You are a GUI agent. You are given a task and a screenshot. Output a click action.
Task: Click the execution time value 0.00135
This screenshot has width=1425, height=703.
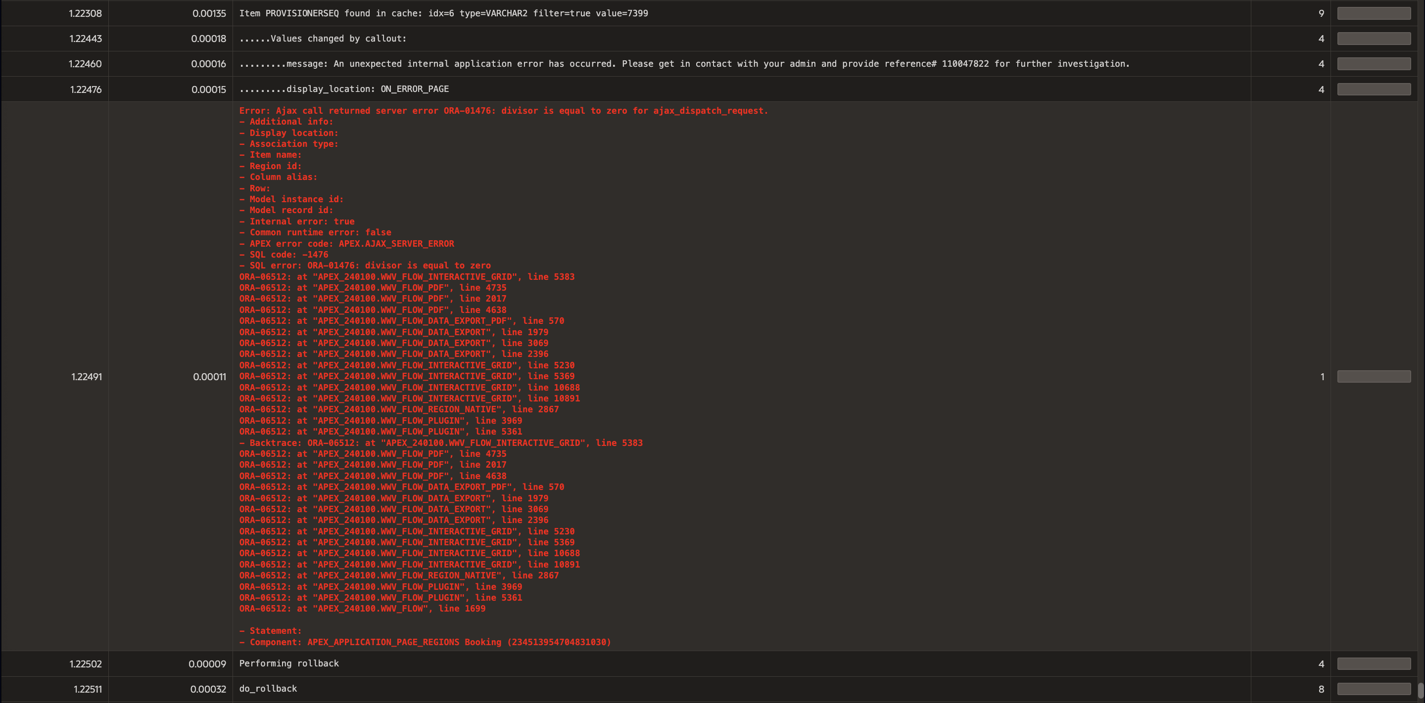(208, 13)
